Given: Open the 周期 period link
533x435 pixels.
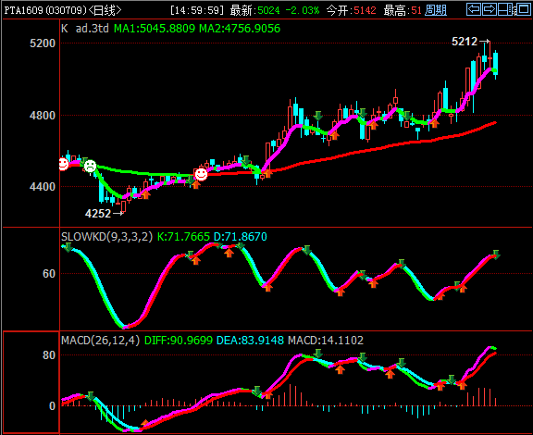Looking at the screenshot, I should 436,10.
